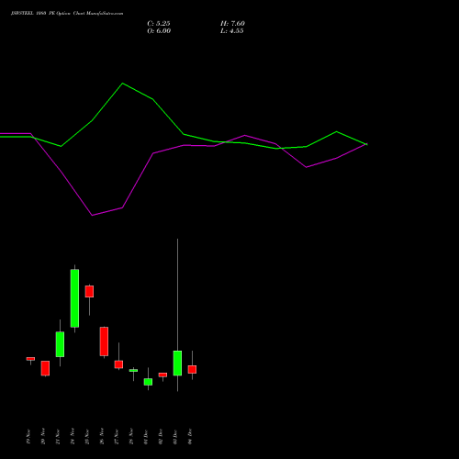Click the "01 Dec" date axis label

click(x=146, y=437)
